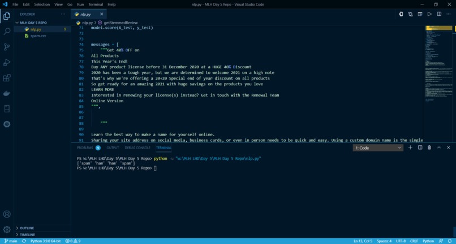Close the terminal panel
Screen dimensions: 456x244
click(449, 147)
